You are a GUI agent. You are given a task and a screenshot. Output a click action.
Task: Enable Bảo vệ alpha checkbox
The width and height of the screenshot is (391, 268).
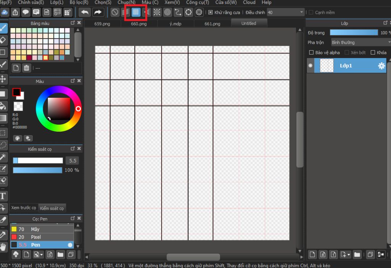[311, 53]
